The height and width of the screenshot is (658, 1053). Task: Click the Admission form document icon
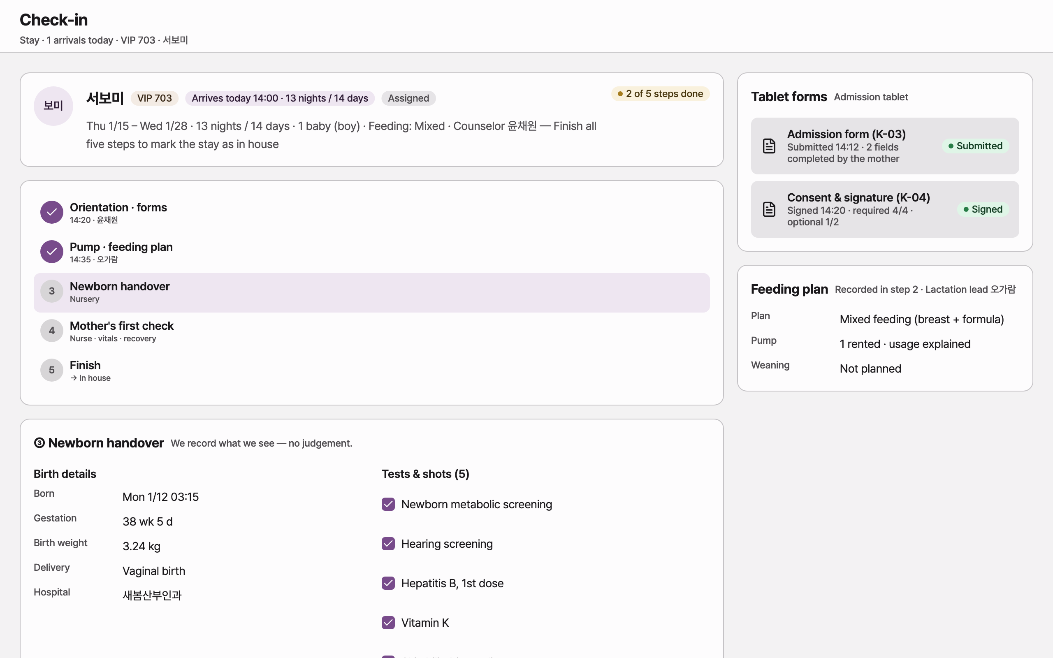tap(769, 146)
